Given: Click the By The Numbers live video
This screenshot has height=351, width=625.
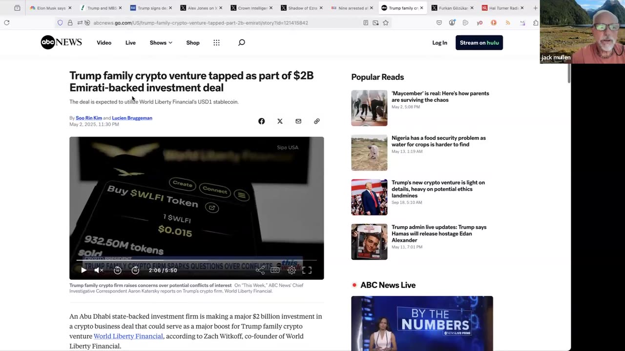Looking at the screenshot, I should tap(422, 323).
